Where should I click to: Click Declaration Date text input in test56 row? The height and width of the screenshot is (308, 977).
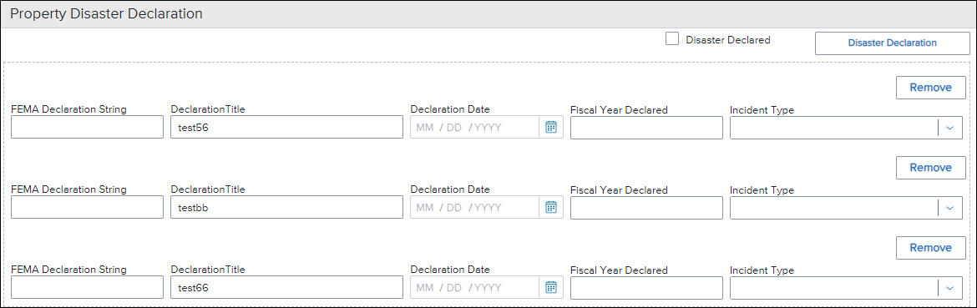pos(474,128)
